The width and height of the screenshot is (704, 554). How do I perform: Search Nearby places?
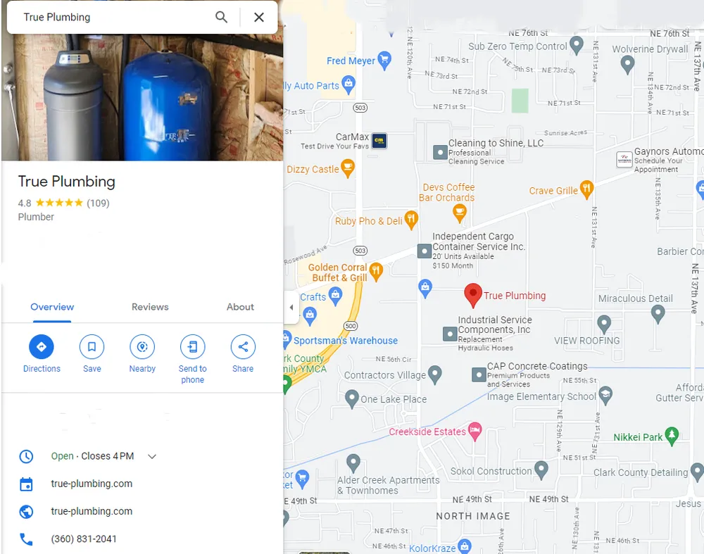[142, 354]
